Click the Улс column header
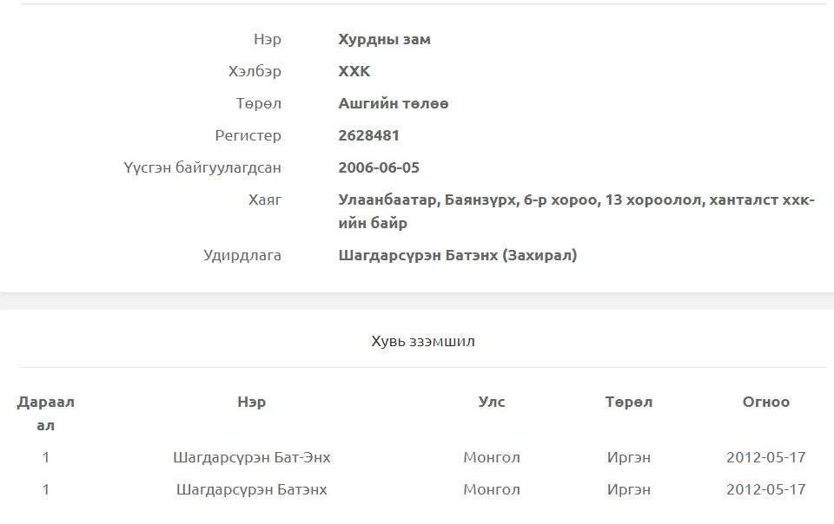834x524 pixels. tap(491, 402)
